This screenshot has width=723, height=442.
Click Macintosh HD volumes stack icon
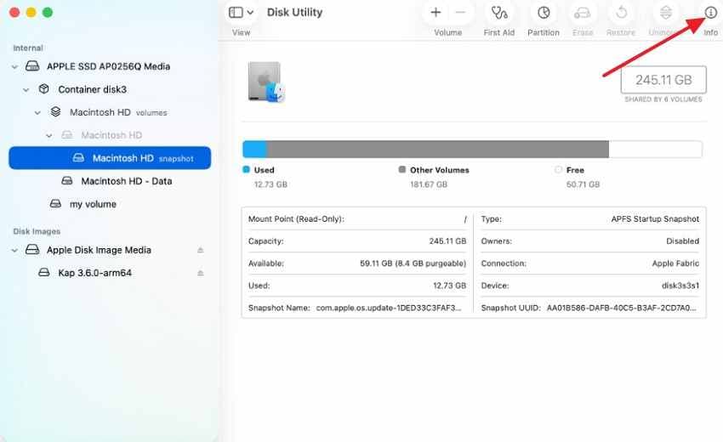point(55,112)
